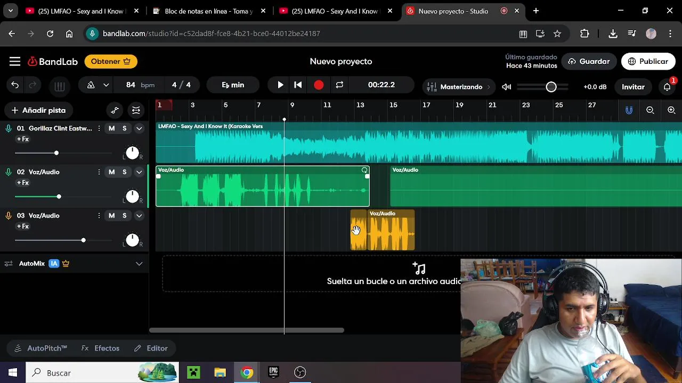The image size is (682, 383).
Task: Mute track 01 Gorillaz Clint Eastwood
Action: [111, 128]
